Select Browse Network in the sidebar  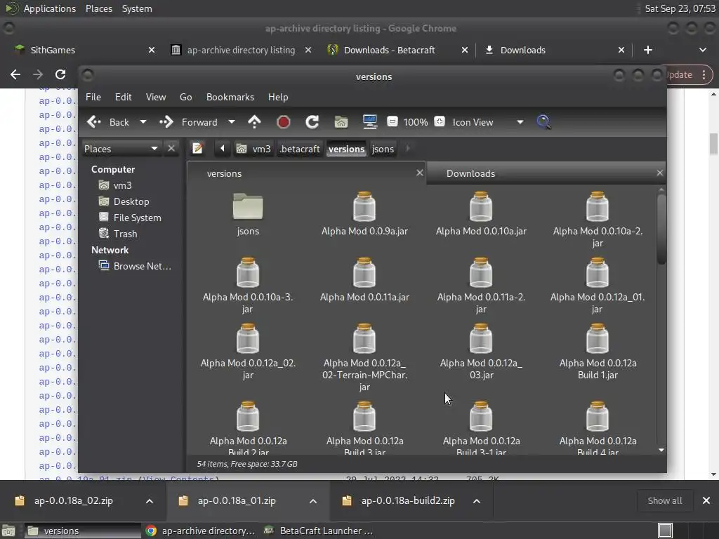(135, 266)
